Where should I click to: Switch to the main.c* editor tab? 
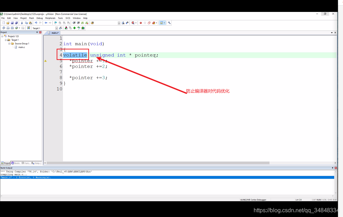pyautogui.click(x=53, y=33)
